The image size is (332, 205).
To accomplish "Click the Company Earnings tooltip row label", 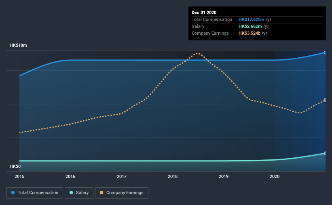I will click(x=210, y=33).
